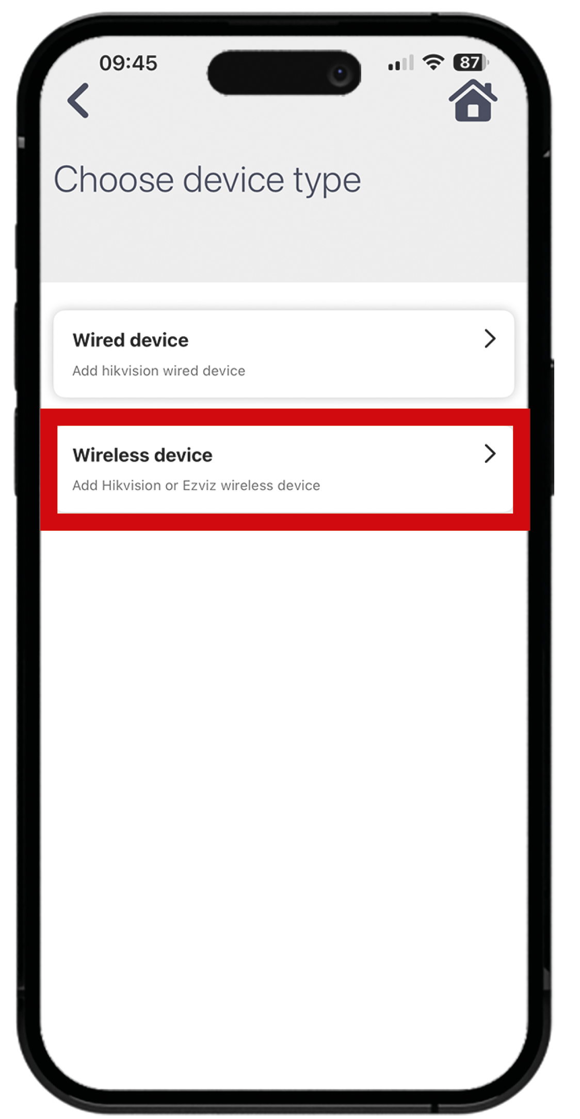Screen dimensions: 580x1119
Task: Tap the battery 87 indicator
Action: [x=471, y=62]
